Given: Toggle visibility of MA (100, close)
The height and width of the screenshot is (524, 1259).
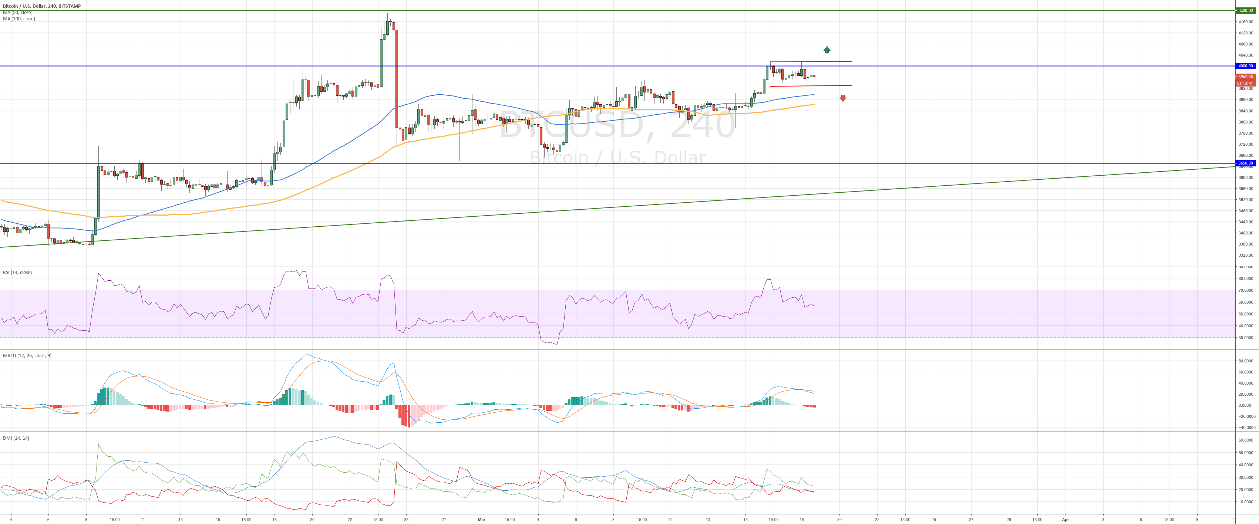Looking at the screenshot, I should (x=19, y=19).
